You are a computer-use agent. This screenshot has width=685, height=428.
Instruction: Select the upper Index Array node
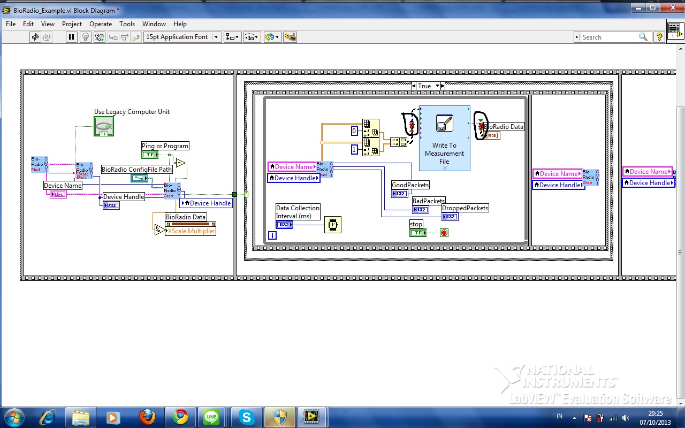[370, 128]
